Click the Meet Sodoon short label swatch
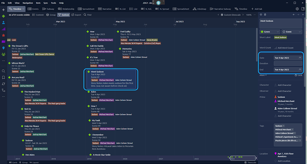Viewport: 307px width, 164px height. 280,37
